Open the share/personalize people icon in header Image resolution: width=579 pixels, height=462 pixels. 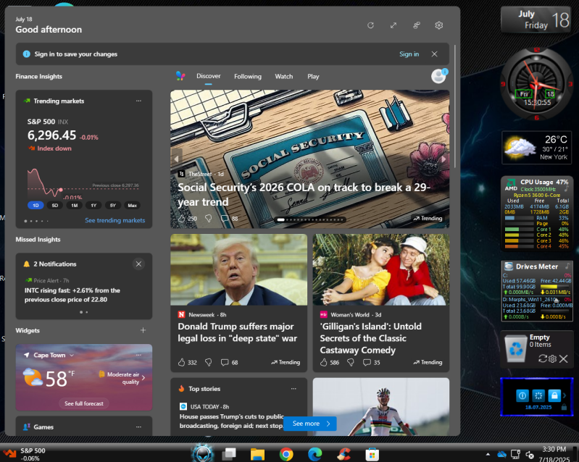point(416,25)
